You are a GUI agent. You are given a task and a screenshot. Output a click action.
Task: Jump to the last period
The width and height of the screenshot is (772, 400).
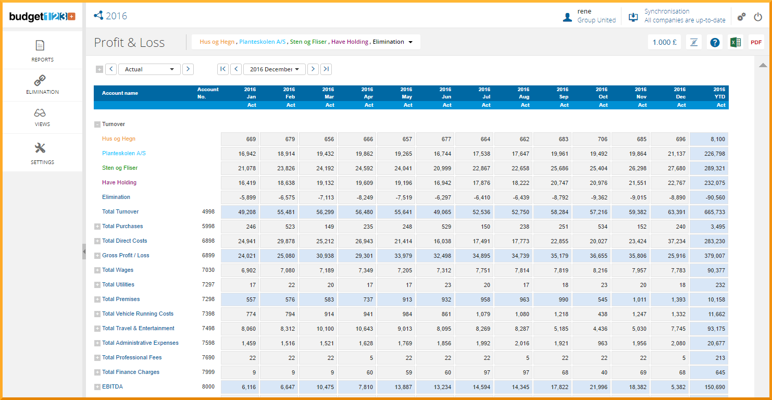tap(326, 69)
